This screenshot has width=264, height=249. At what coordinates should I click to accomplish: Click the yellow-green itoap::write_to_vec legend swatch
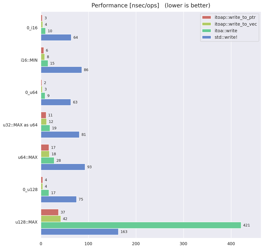point(206,24)
